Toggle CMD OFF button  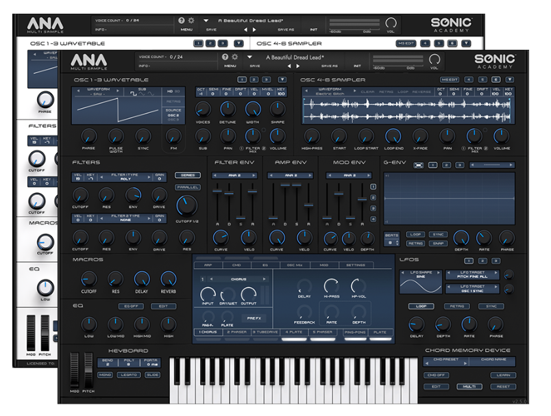436,375
